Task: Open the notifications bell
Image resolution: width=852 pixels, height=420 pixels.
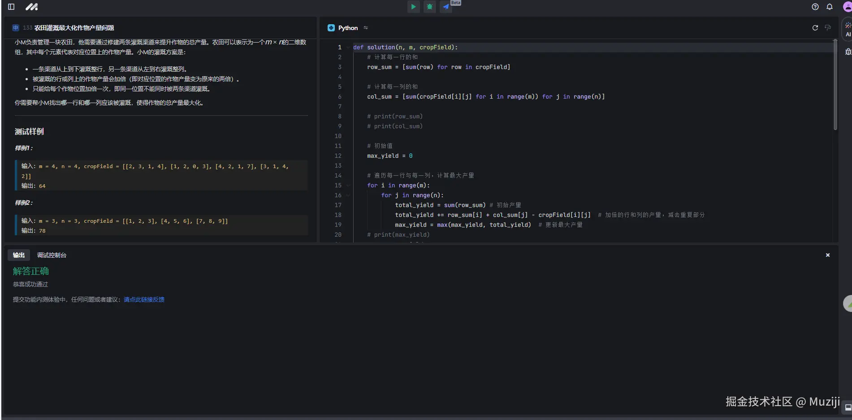Action: (x=829, y=7)
